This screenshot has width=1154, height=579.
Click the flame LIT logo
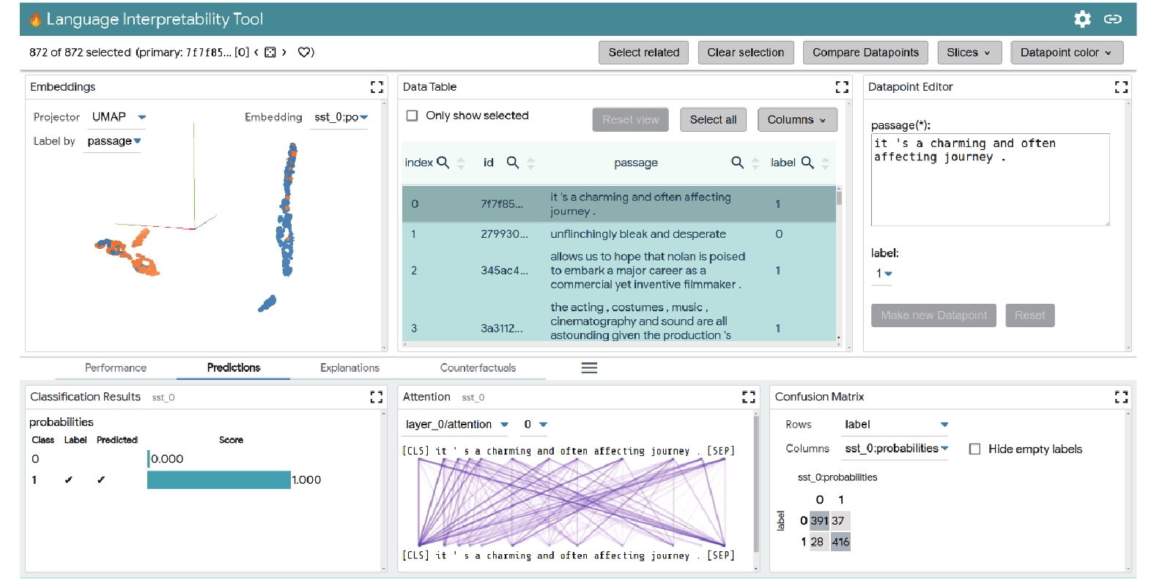click(35, 19)
